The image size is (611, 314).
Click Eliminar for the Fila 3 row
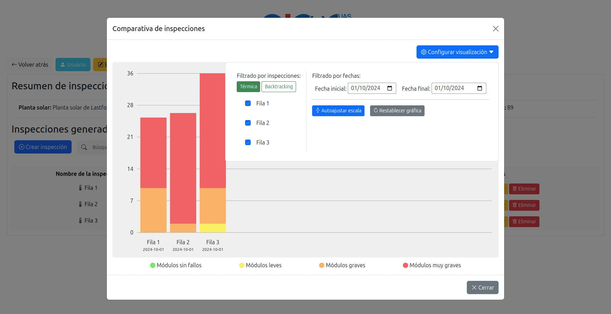point(524,222)
